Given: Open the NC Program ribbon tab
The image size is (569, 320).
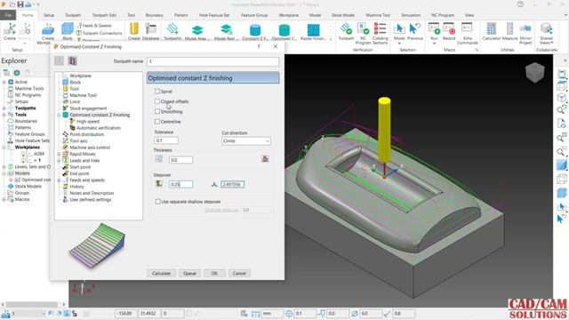Looking at the screenshot, I should [x=443, y=15].
